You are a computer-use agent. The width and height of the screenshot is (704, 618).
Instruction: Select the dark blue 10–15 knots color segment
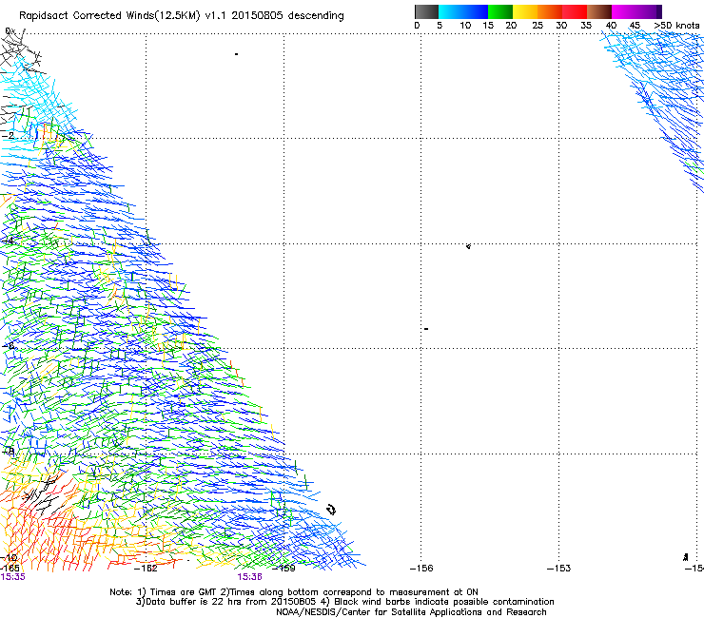[476, 11]
